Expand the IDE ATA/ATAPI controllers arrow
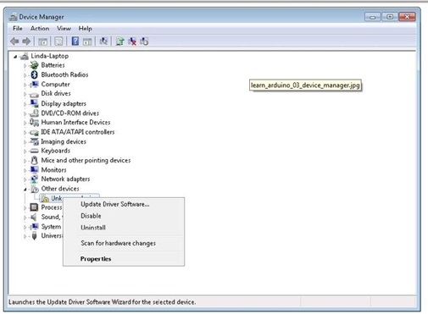Screen dimensions: 428x314 pyautogui.click(x=25, y=132)
